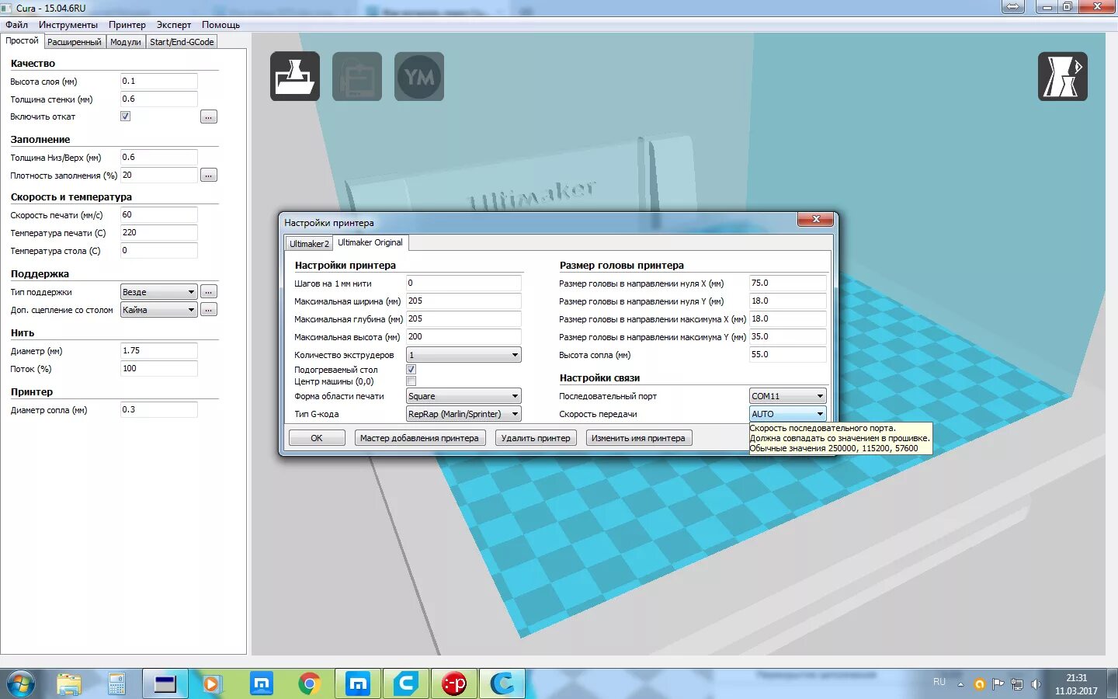
Task: Open Доп. сцепление ellipsis settings button
Action: coord(208,310)
